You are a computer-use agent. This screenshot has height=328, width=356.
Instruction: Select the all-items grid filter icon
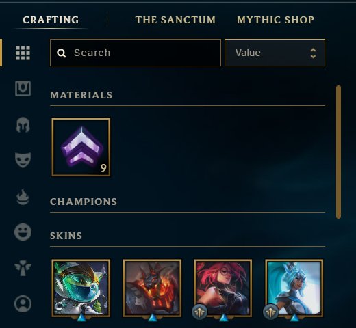23,53
